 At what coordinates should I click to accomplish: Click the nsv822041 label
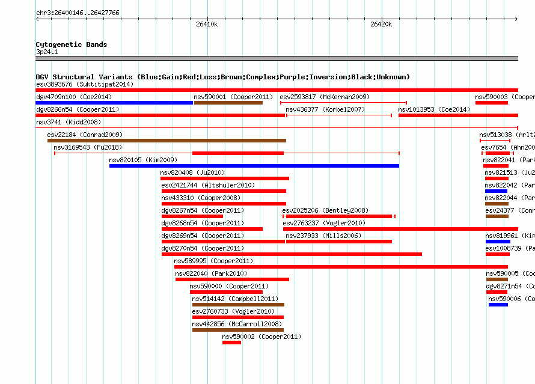pos(509,160)
